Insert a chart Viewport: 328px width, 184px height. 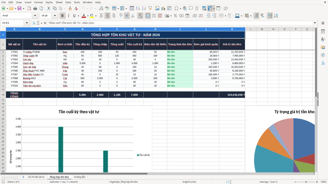pyautogui.click(x=163, y=8)
